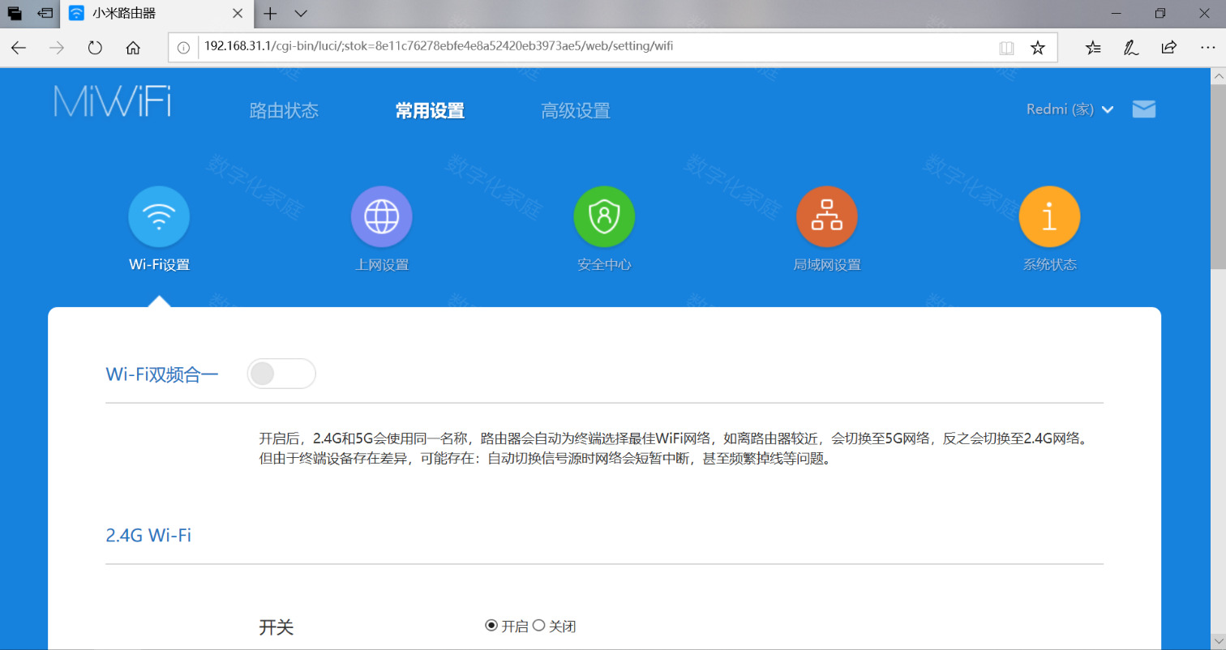This screenshot has width=1226, height=650.
Task: Open the 局域网设置 network icon
Action: pyautogui.click(x=826, y=216)
